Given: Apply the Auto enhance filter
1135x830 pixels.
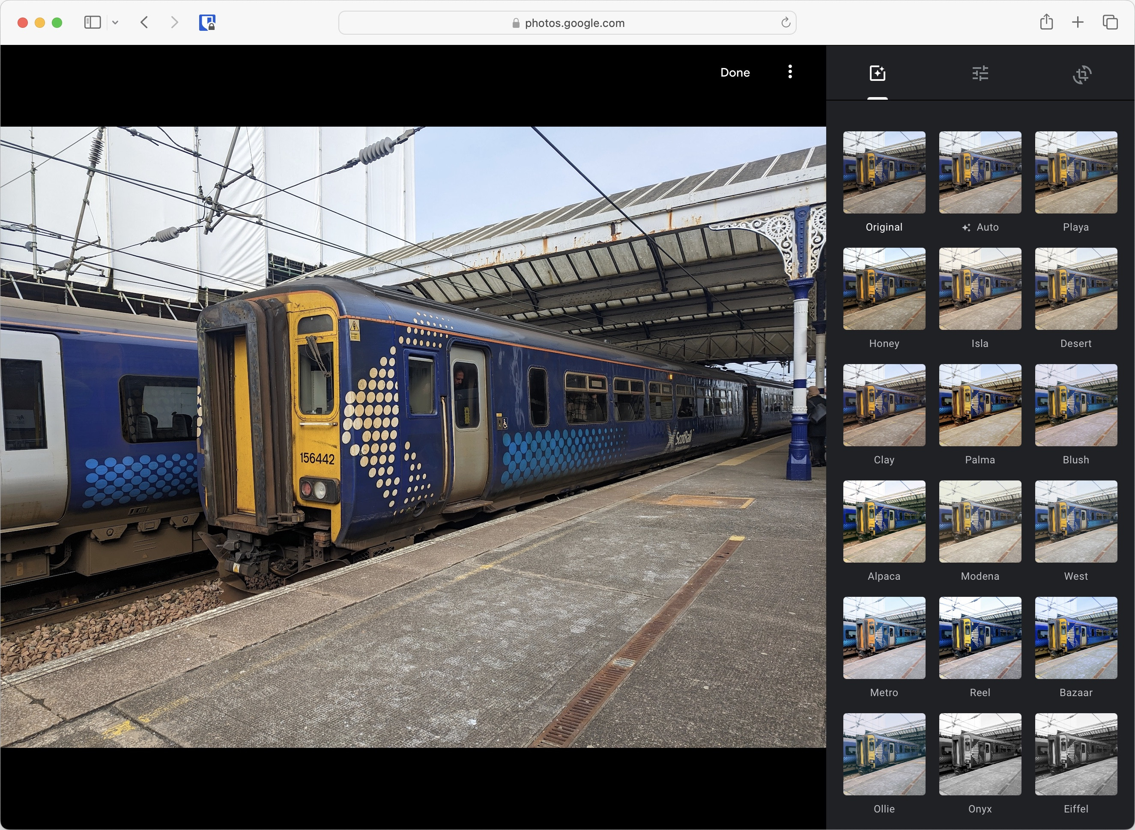Looking at the screenshot, I should 980,172.
